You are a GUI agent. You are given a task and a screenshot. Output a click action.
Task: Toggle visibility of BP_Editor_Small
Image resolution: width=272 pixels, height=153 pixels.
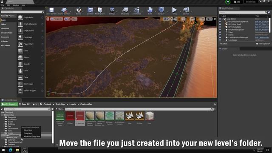pyautogui.click(x=220, y=24)
